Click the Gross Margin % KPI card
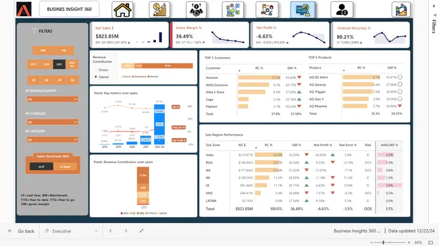Image resolution: width=439 pixels, height=246 pixels. (209, 35)
